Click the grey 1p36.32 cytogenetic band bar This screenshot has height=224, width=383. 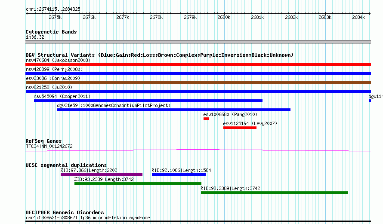[x=198, y=42]
